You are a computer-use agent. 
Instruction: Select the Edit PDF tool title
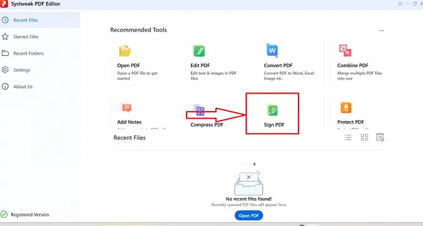pyautogui.click(x=200, y=65)
